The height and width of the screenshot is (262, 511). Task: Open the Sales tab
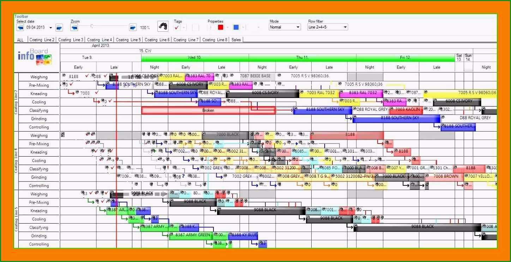coord(236,40)
